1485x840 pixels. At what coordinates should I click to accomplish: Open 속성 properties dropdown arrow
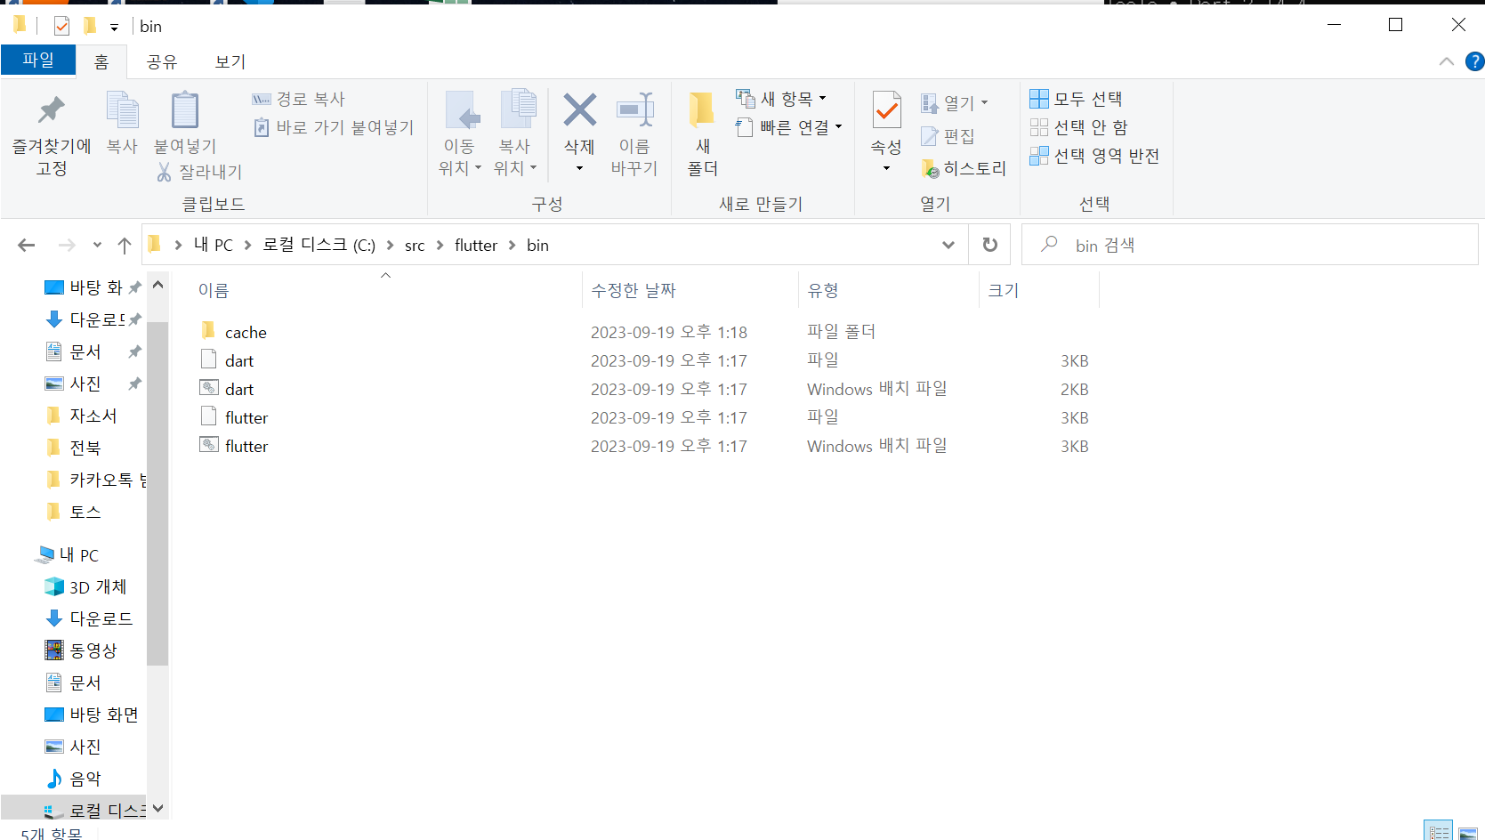(x=886, y=168)
